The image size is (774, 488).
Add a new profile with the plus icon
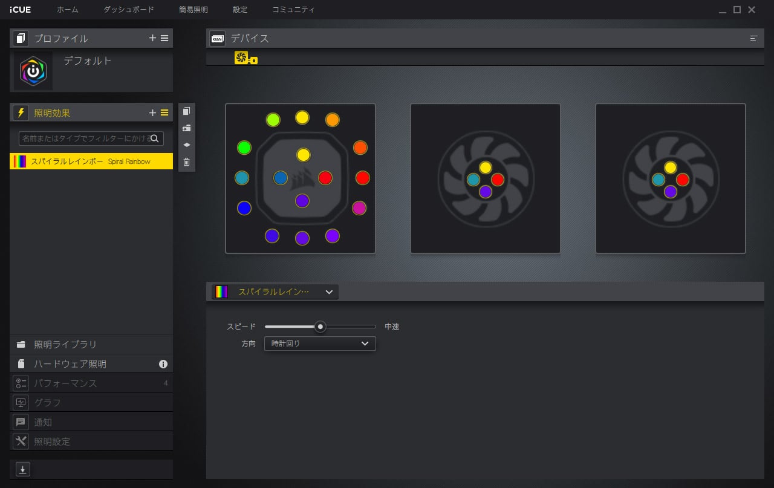click(152, 38)
